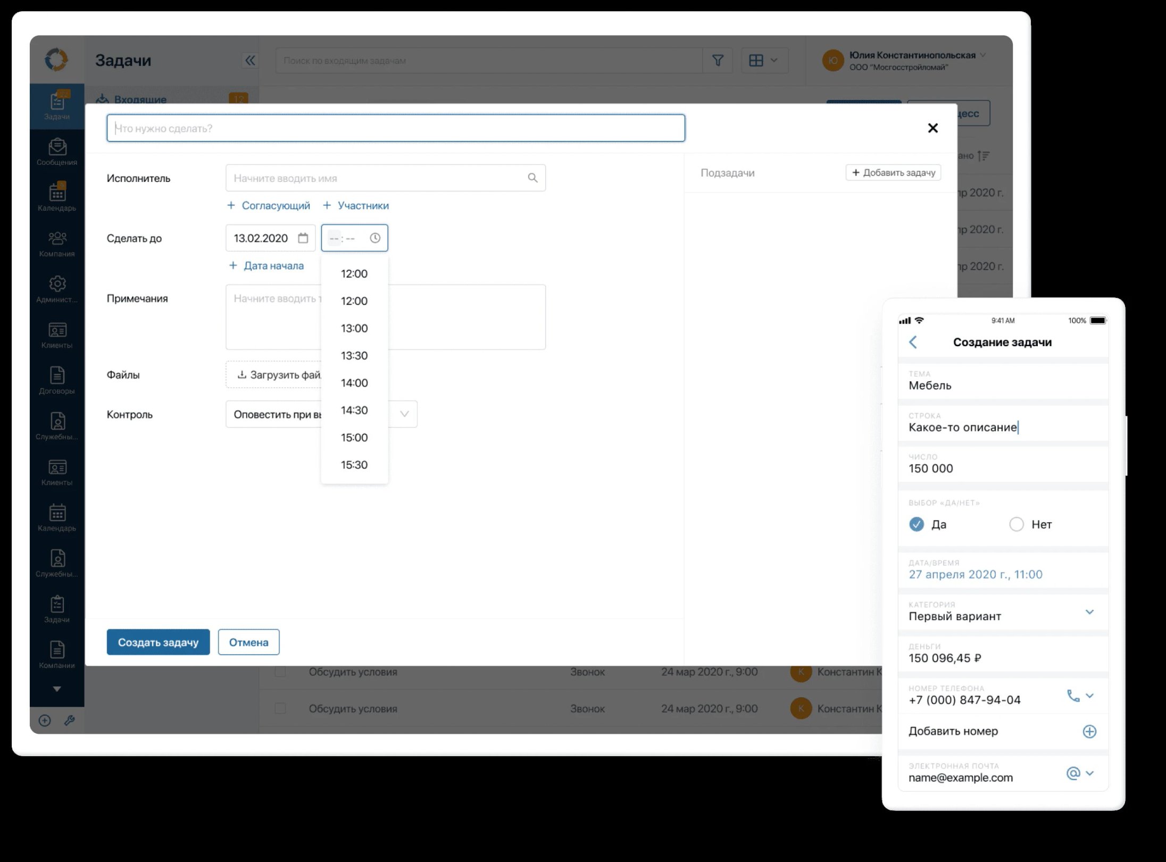1166x862 pixels.
Task: Open Договоры in the left sidebar
Action: click(57, 381)
